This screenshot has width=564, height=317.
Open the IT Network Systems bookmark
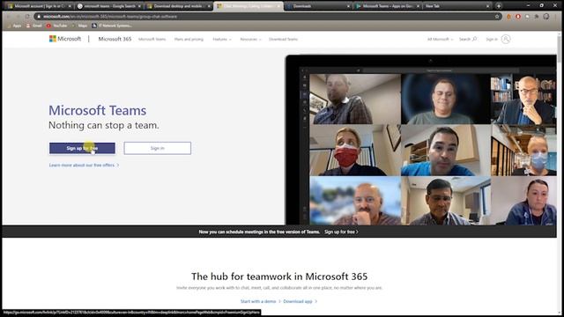click(x=112, y=26)
